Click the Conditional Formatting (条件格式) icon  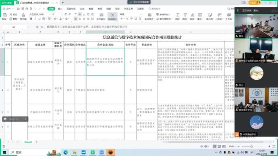click(x=149, y=15)
